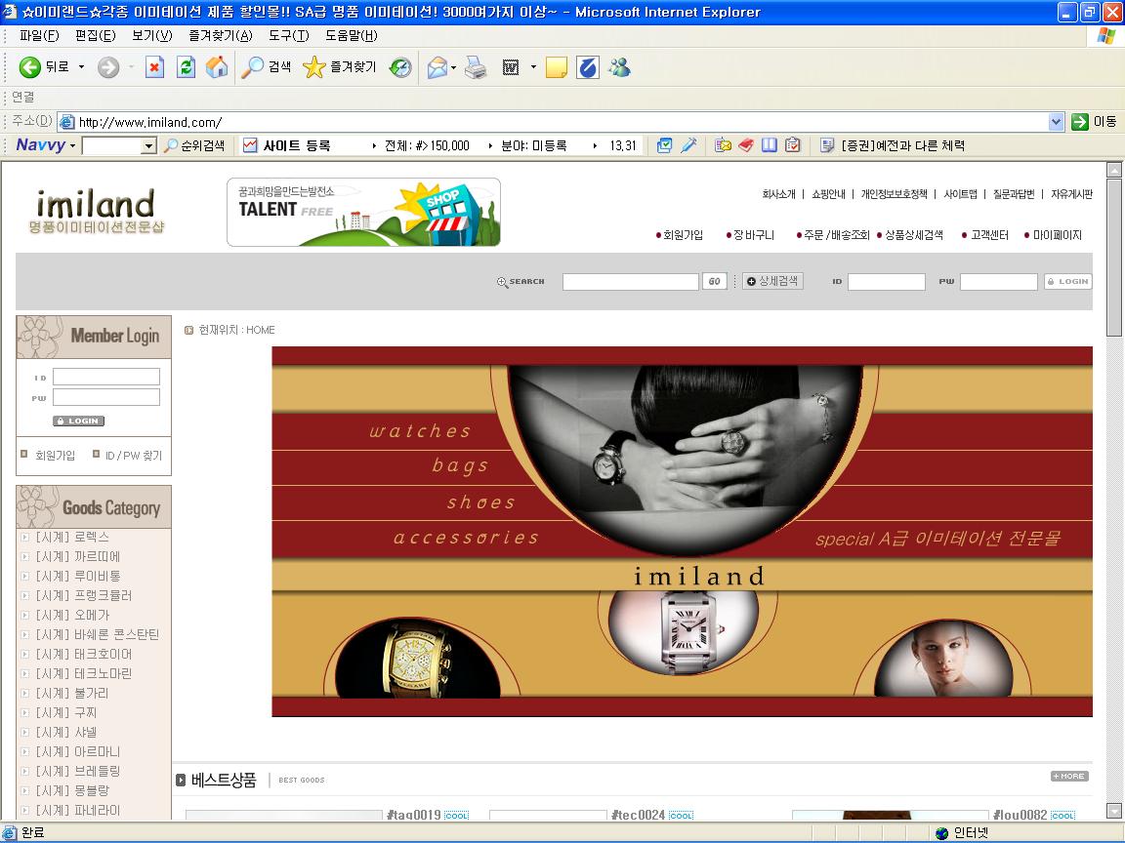The image size is (1125, 843).
Task: Expand the Navvy toolbar search combo box
Action: [x=148, y=146]
